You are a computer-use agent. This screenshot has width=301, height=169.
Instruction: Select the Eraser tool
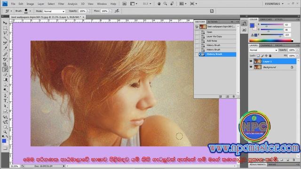coord(5,75)
